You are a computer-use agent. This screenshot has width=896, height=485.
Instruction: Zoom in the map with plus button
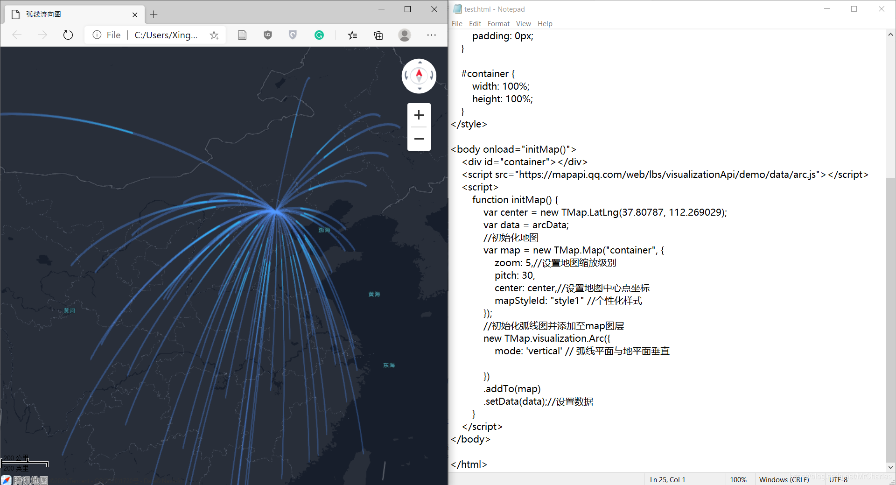(x=419, y=115)
